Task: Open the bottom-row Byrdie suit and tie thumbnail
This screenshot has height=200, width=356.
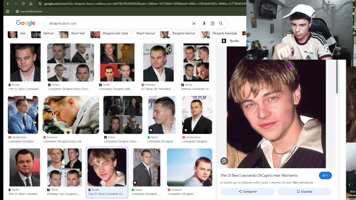Action: tap(25, 167)
